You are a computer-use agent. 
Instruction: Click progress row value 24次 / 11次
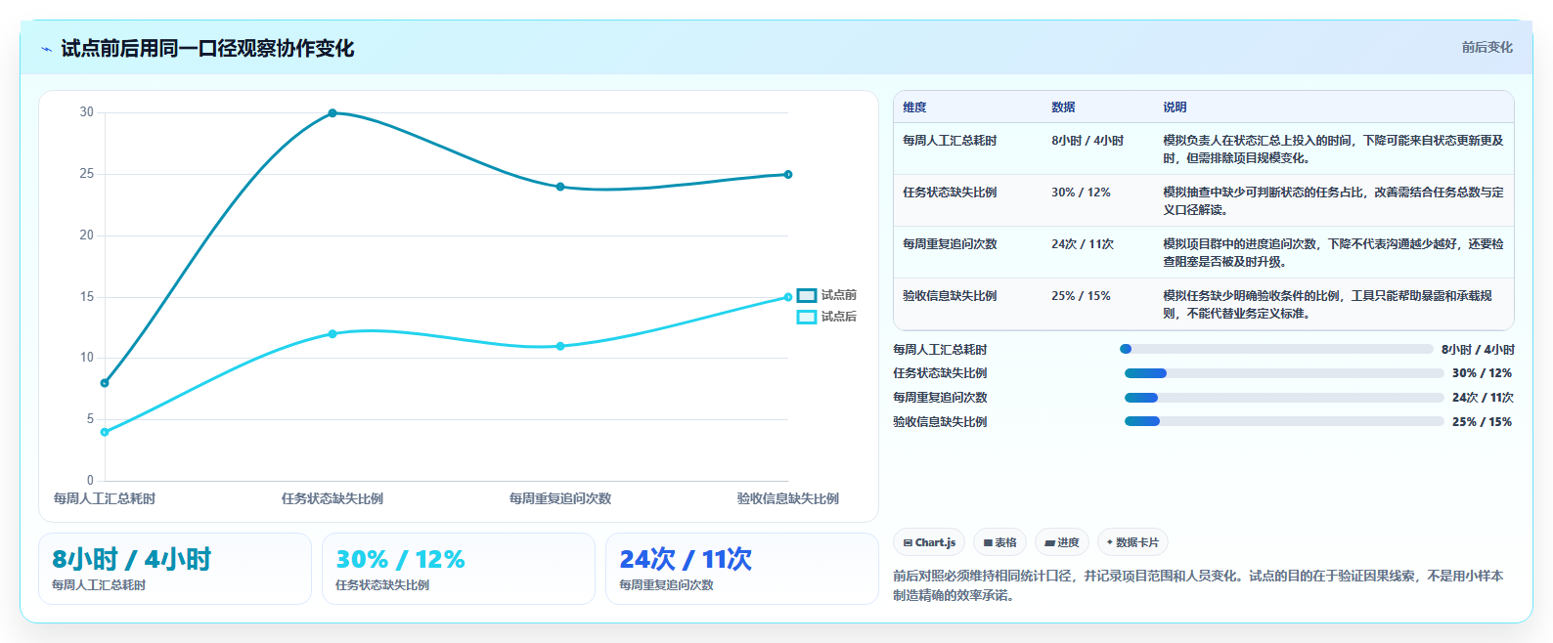(x=1483, y=398)
